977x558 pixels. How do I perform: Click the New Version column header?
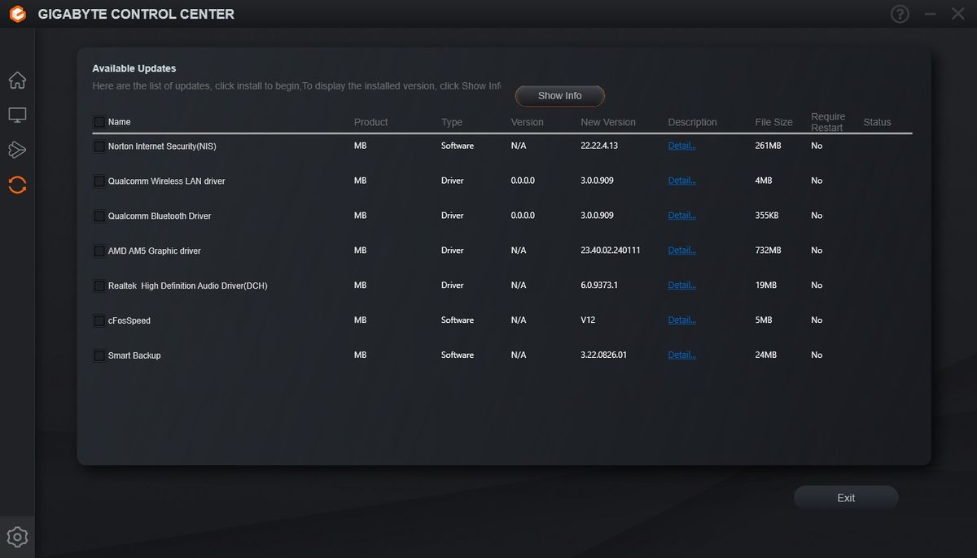click(x=608, y=122)
